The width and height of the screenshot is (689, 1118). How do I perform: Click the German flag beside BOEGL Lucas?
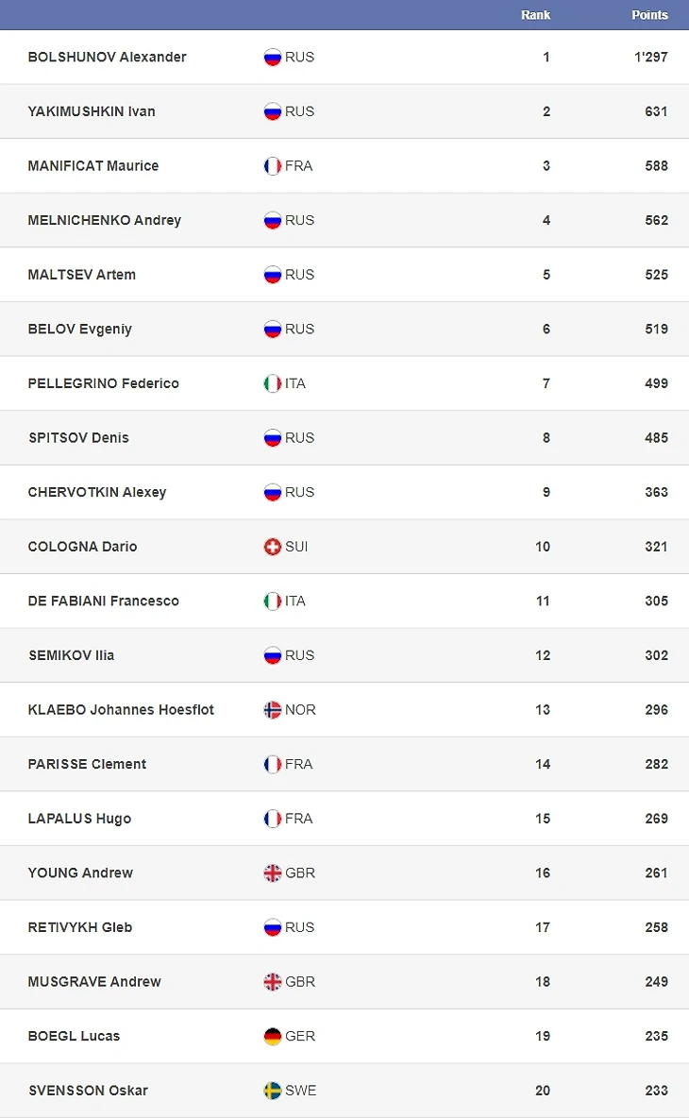[x=273, y=1036]
